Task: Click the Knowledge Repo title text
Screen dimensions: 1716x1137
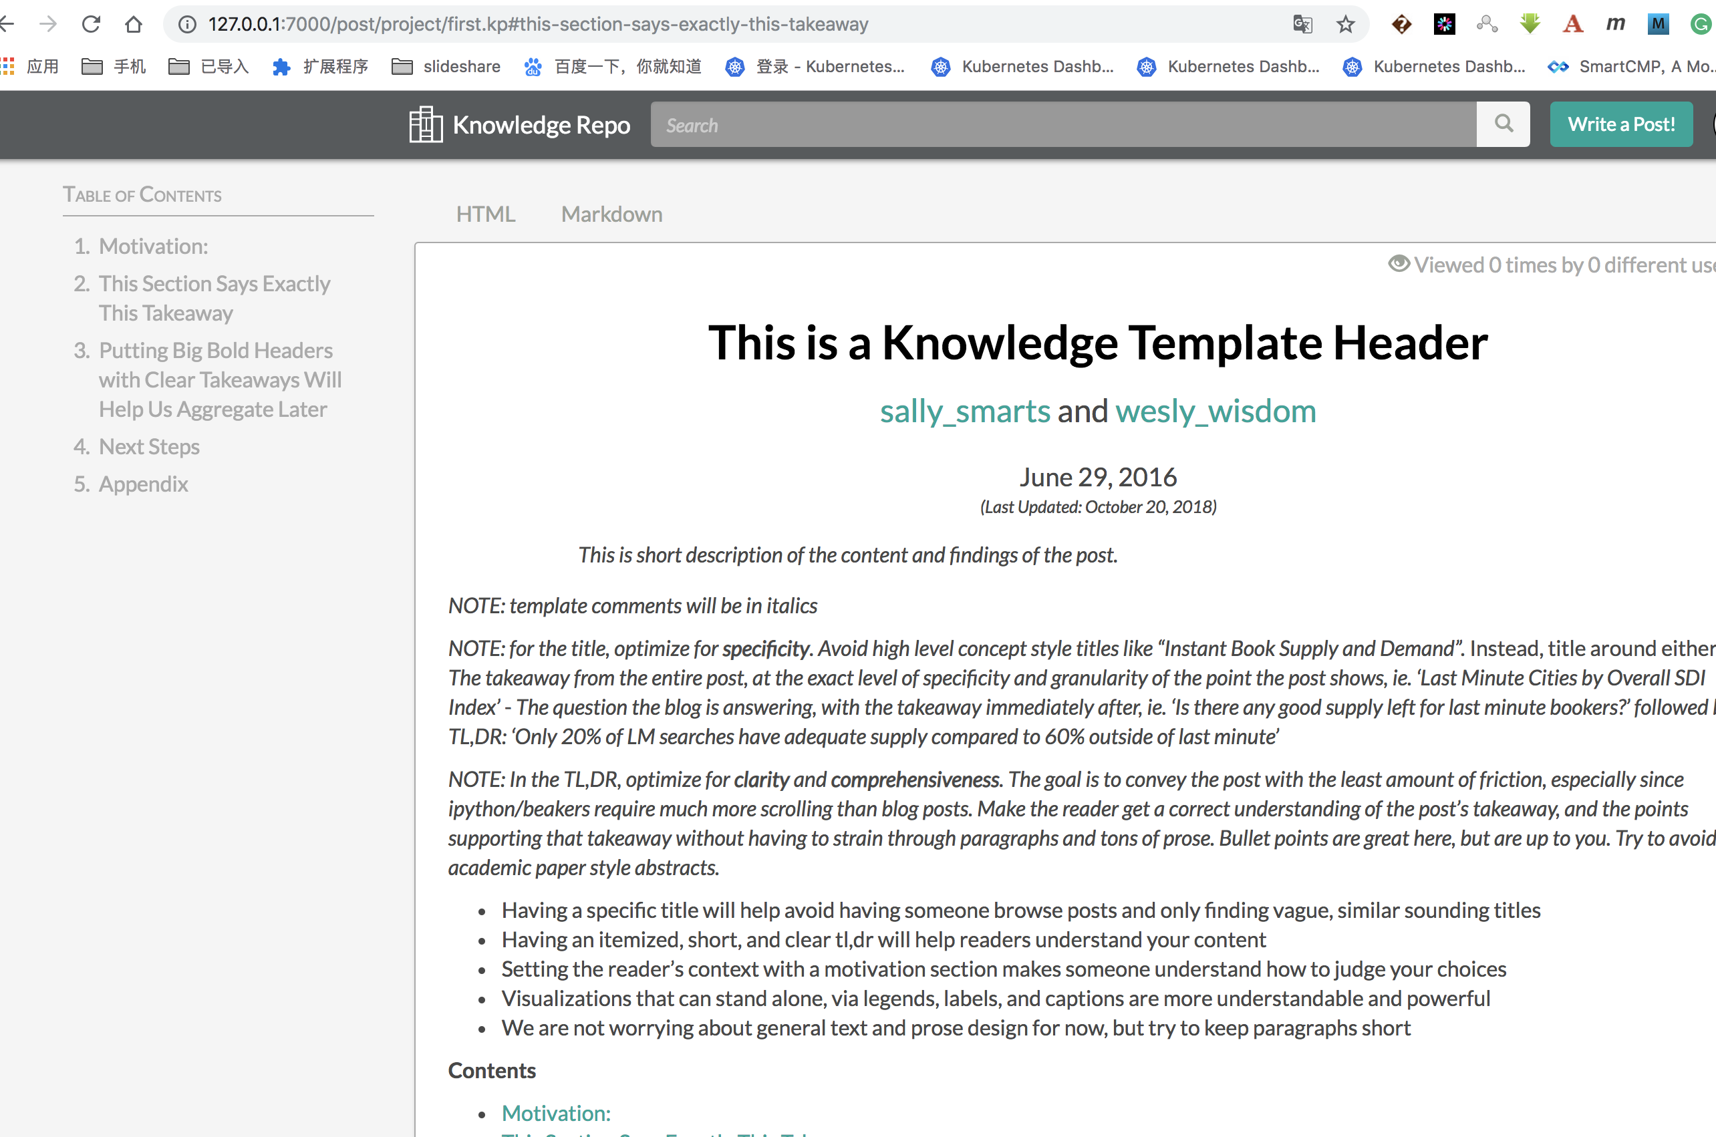Action: pyautogui.click(x=541, y=125)
